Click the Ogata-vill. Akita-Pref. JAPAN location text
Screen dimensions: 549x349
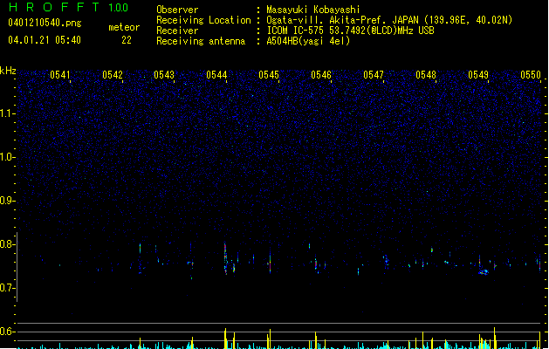(x=389, y=20)
